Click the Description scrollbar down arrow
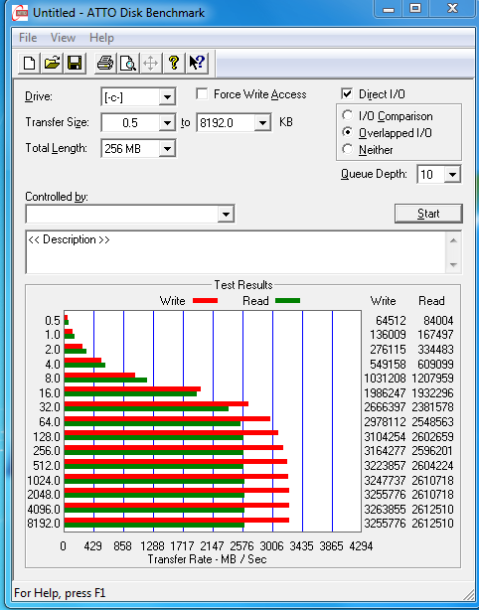The image size is (479, 610). click(453, 265)
